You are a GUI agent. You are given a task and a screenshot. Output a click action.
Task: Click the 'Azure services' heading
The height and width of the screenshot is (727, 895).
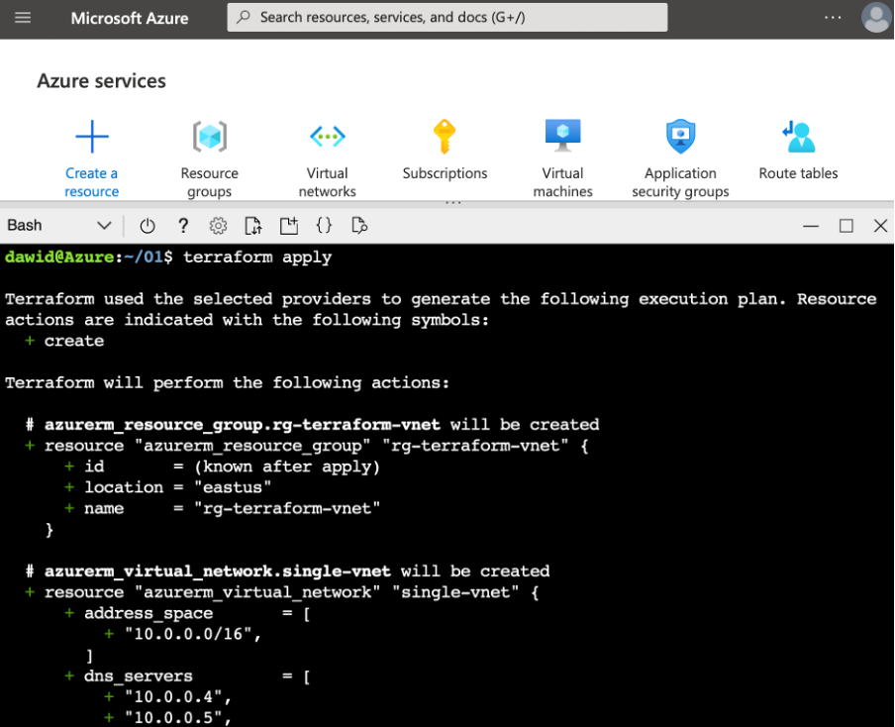(x=102, y=81)
